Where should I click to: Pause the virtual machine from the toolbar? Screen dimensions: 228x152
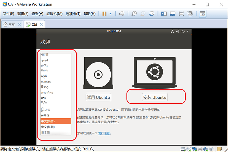click(104, 14)
